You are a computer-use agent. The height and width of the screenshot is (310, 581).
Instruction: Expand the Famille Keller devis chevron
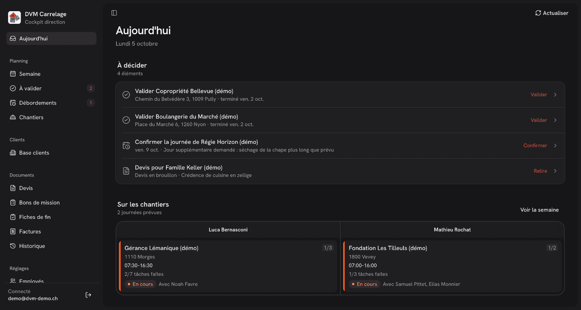tap(555, 171)
